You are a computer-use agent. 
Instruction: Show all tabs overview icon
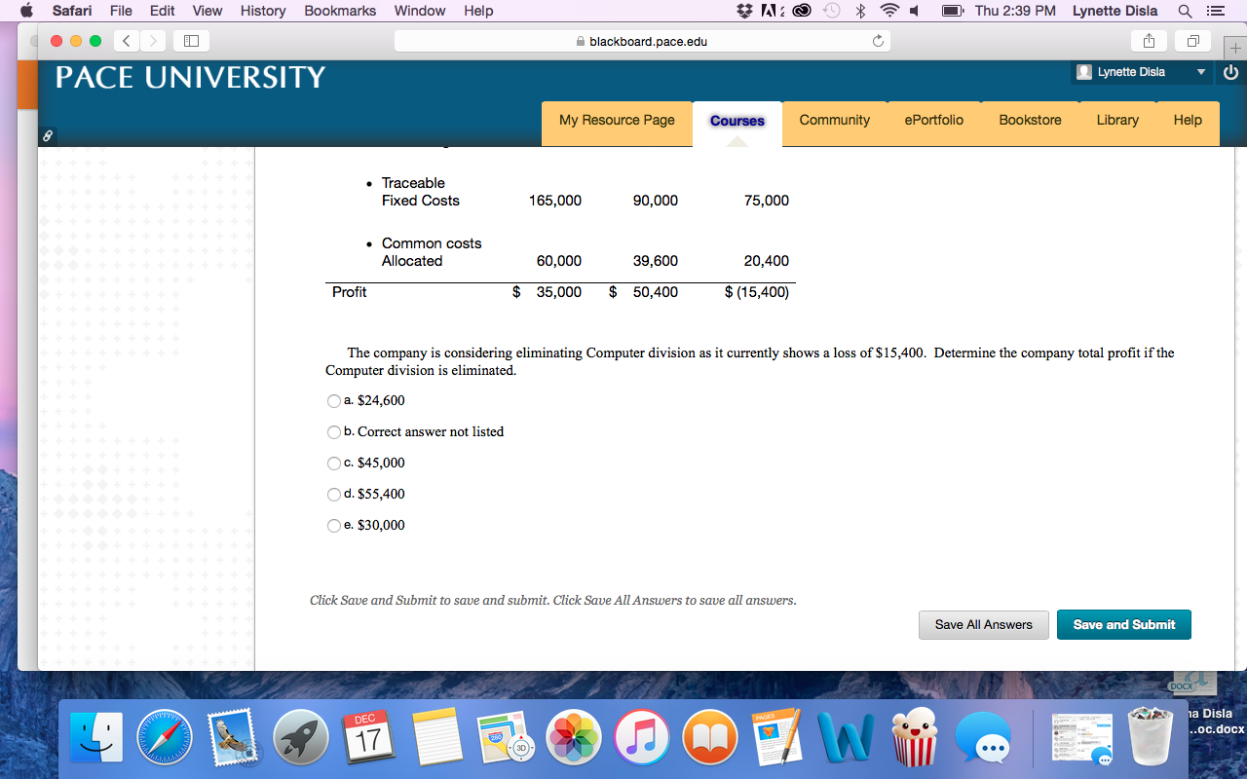[1191, 42]
